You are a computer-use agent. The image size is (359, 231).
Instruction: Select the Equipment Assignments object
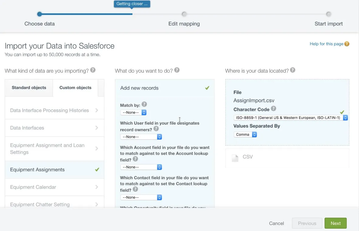[x=54, y=170]
